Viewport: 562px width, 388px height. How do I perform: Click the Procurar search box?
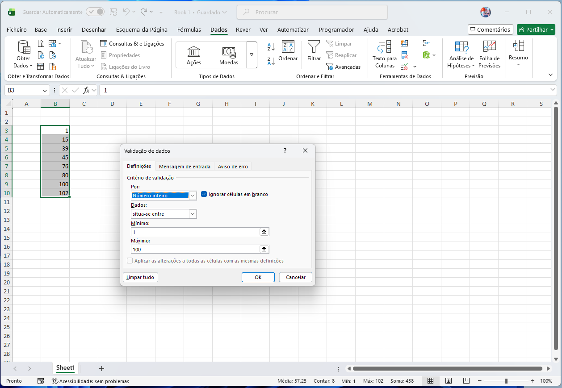(x=312, y=12)
